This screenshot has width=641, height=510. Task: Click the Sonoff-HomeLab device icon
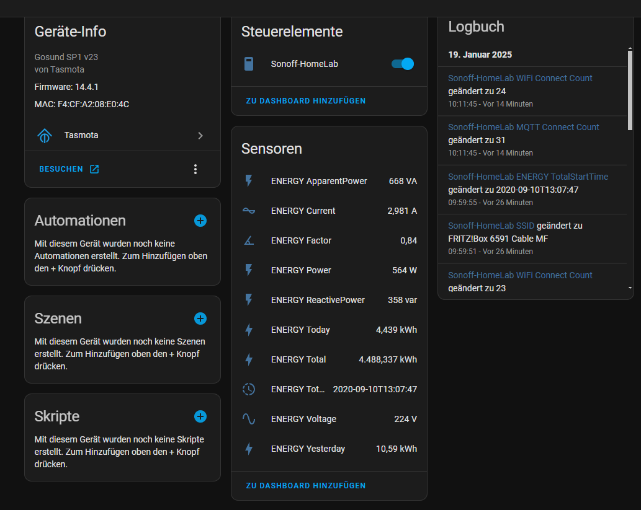click(x=249, y=64)
